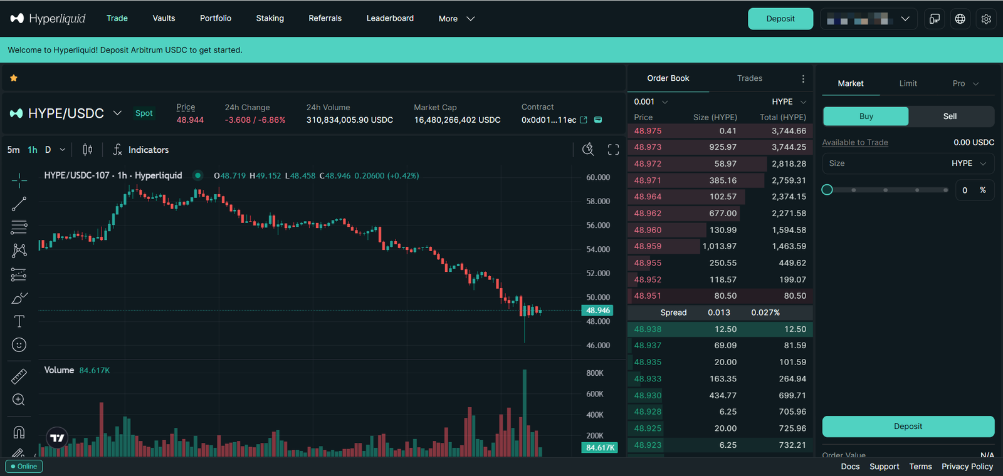Open the 0.001 price grouping dropdown

click(651, 101)
